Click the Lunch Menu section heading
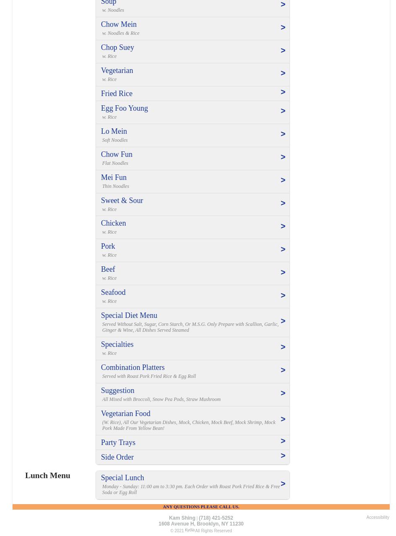 pyautogui.click(x=47, y=475)
